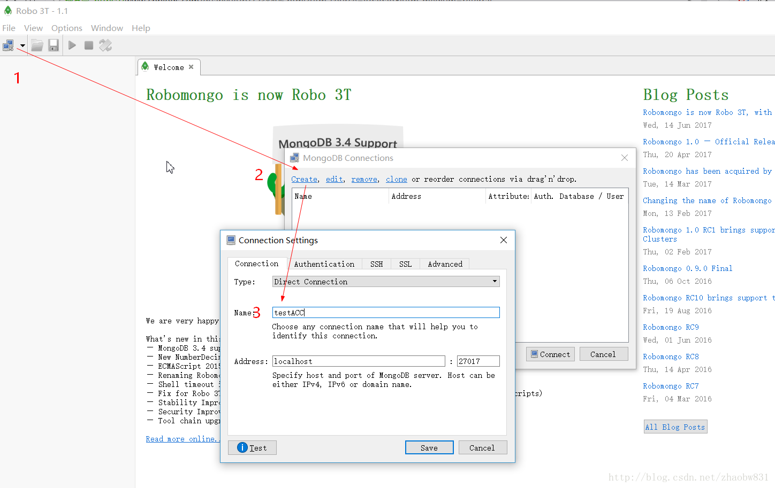Open blog post Robomongo 1.0 Official Release

point(709,142)
